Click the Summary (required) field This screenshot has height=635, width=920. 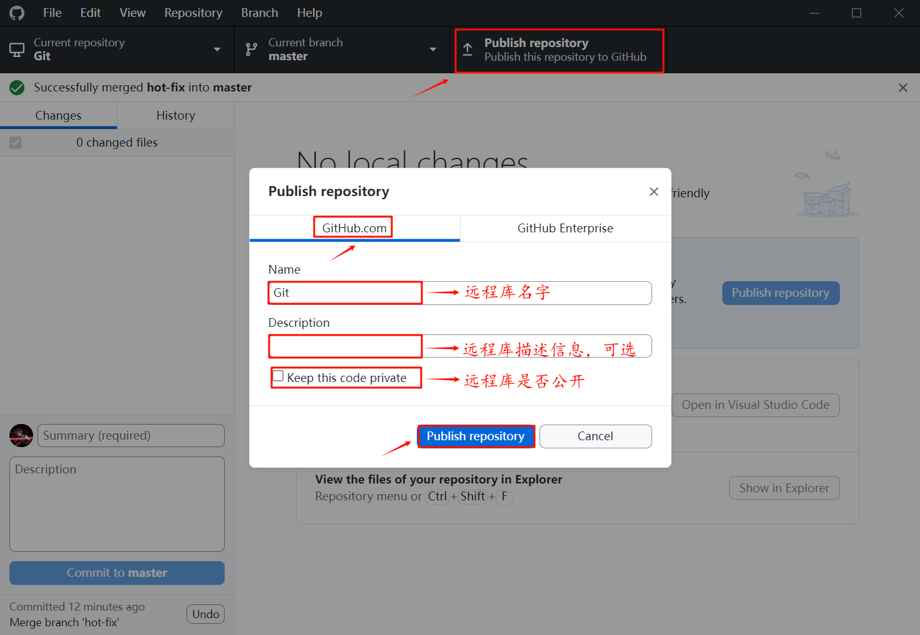131,435
